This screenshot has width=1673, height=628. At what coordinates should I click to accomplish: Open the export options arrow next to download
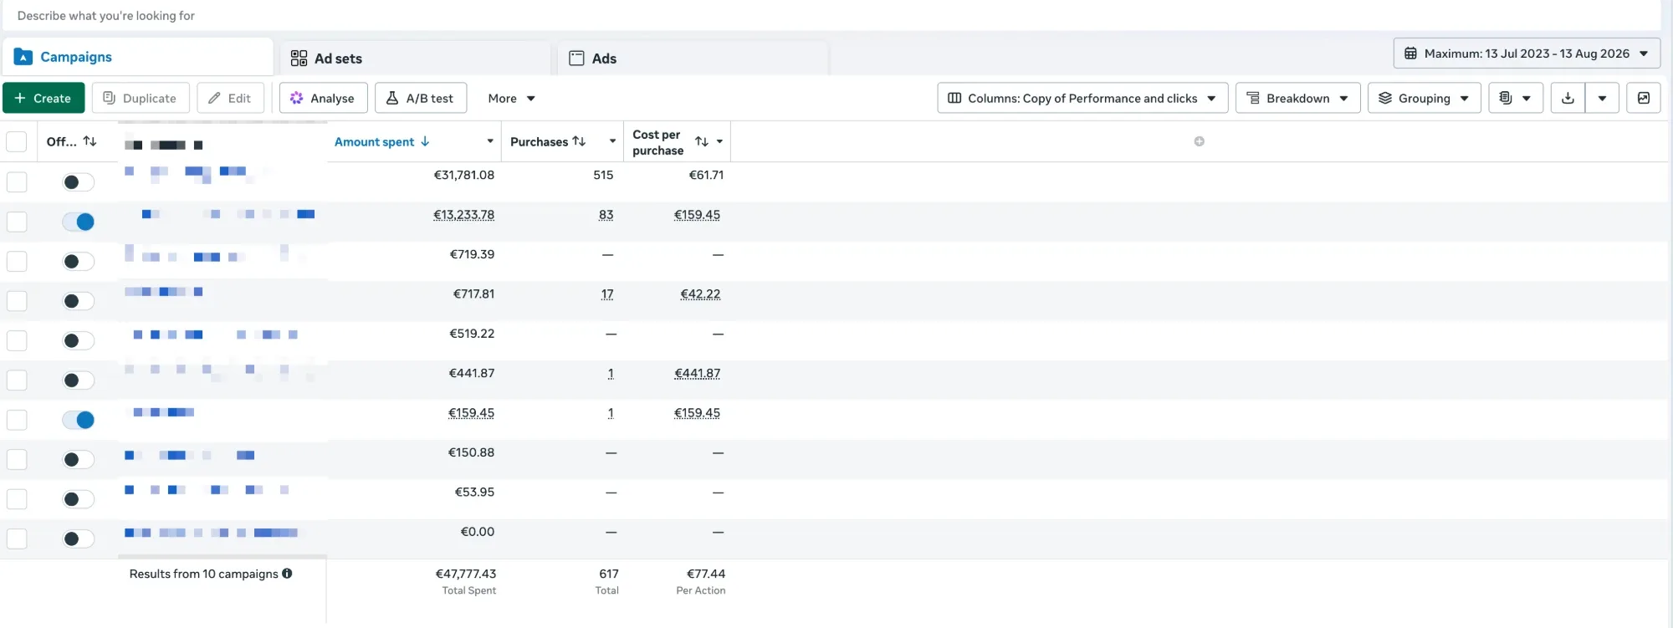click(1602, 98)
